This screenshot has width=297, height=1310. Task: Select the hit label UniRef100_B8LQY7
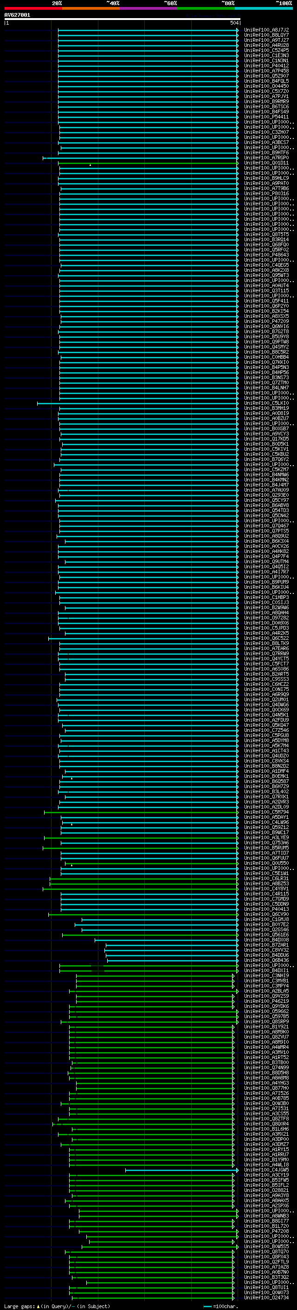pos(266,35)
